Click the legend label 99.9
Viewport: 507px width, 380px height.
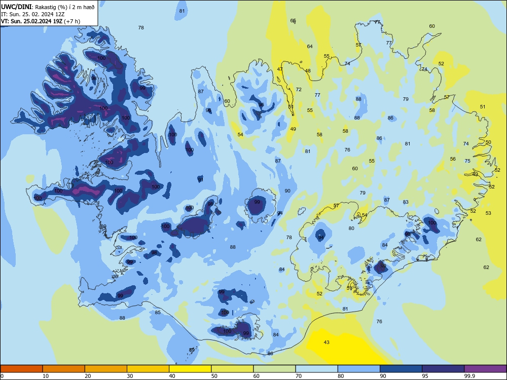[469, 376]
